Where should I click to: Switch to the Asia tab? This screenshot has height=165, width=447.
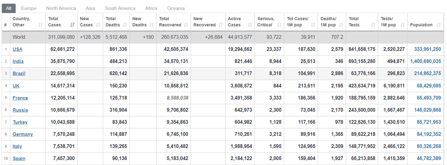(x=90, y=8)
